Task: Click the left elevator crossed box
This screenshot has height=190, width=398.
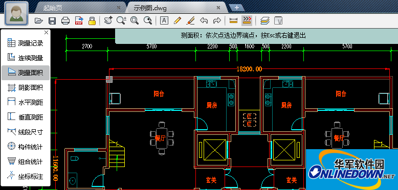Action: point(215,150)
